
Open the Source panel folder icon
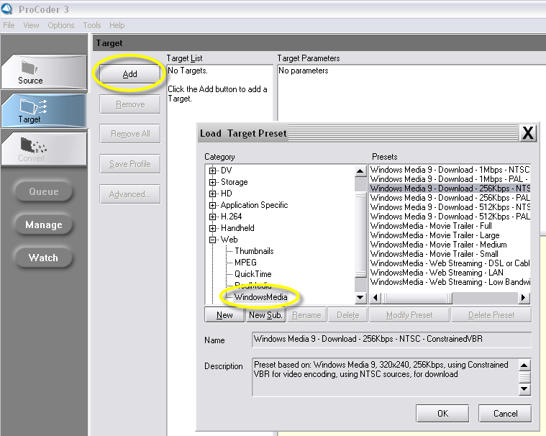pos(29,67)
